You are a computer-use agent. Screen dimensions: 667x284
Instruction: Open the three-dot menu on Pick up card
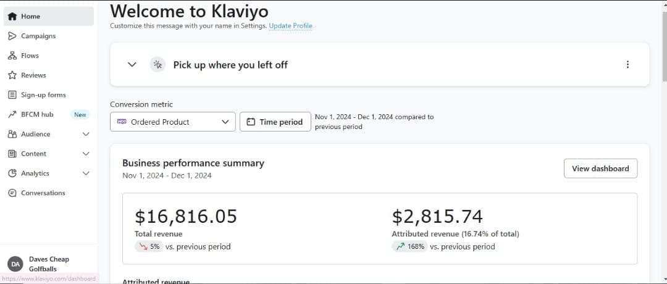pos(627,65)
